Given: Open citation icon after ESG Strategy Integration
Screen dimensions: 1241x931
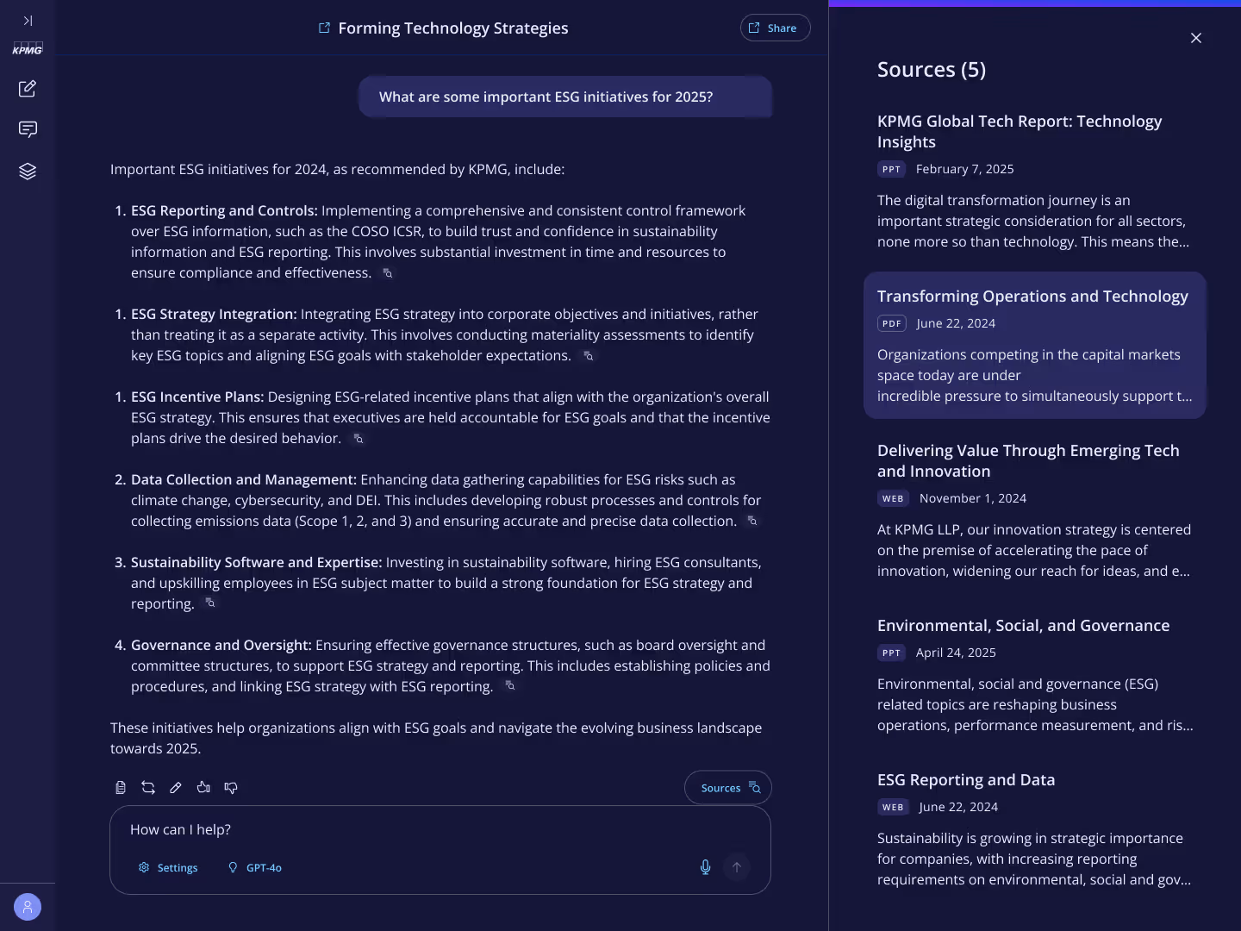Looking at the screenshot, I should (589, 356).
